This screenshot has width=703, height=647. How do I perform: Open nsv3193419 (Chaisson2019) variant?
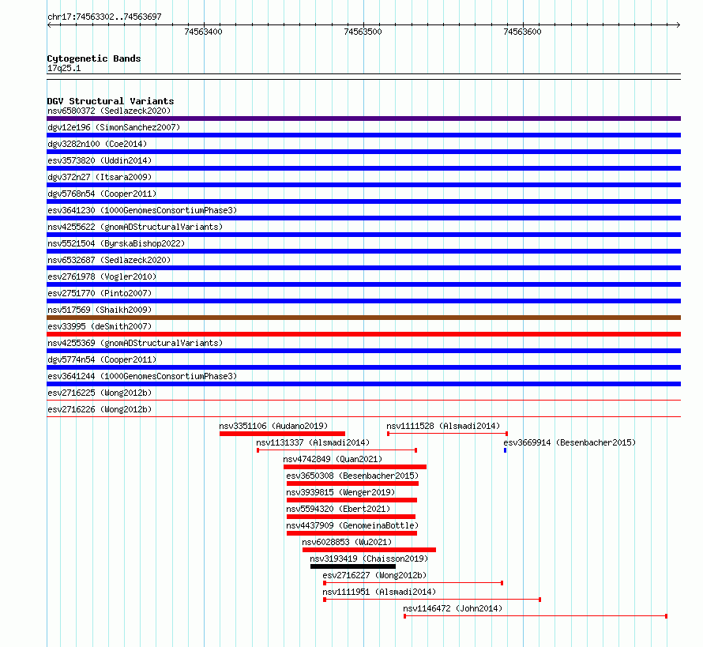tap(369, 559)
